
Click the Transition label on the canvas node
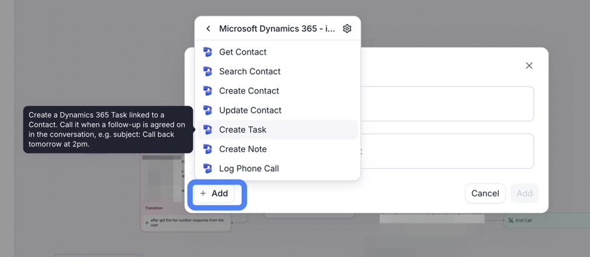154,208
